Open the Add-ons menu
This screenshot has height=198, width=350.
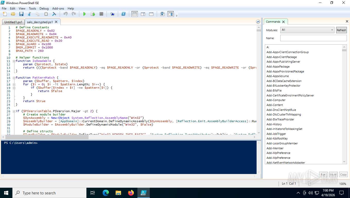point(58,8)
